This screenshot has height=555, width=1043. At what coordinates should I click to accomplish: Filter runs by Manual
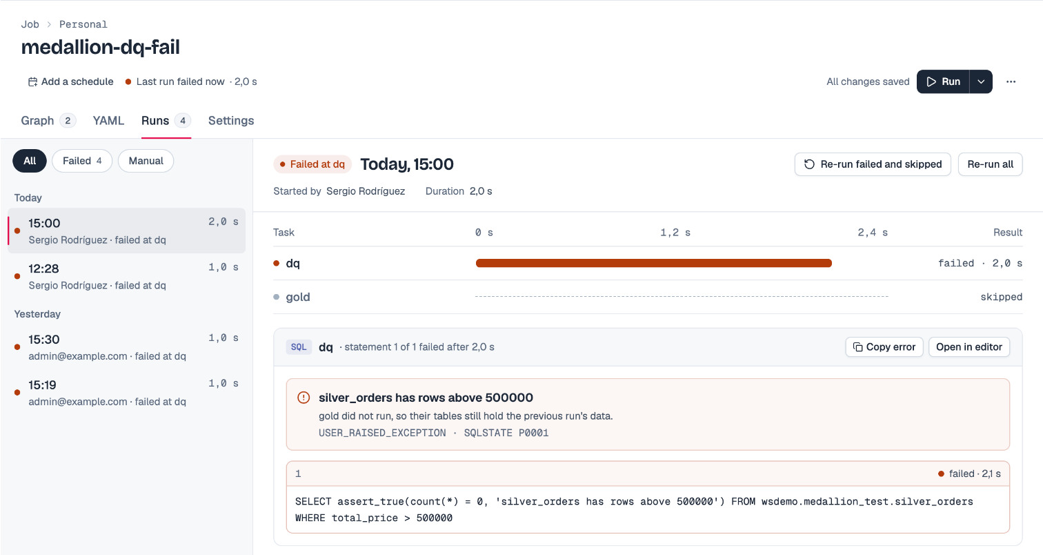[x=146, y=161]
